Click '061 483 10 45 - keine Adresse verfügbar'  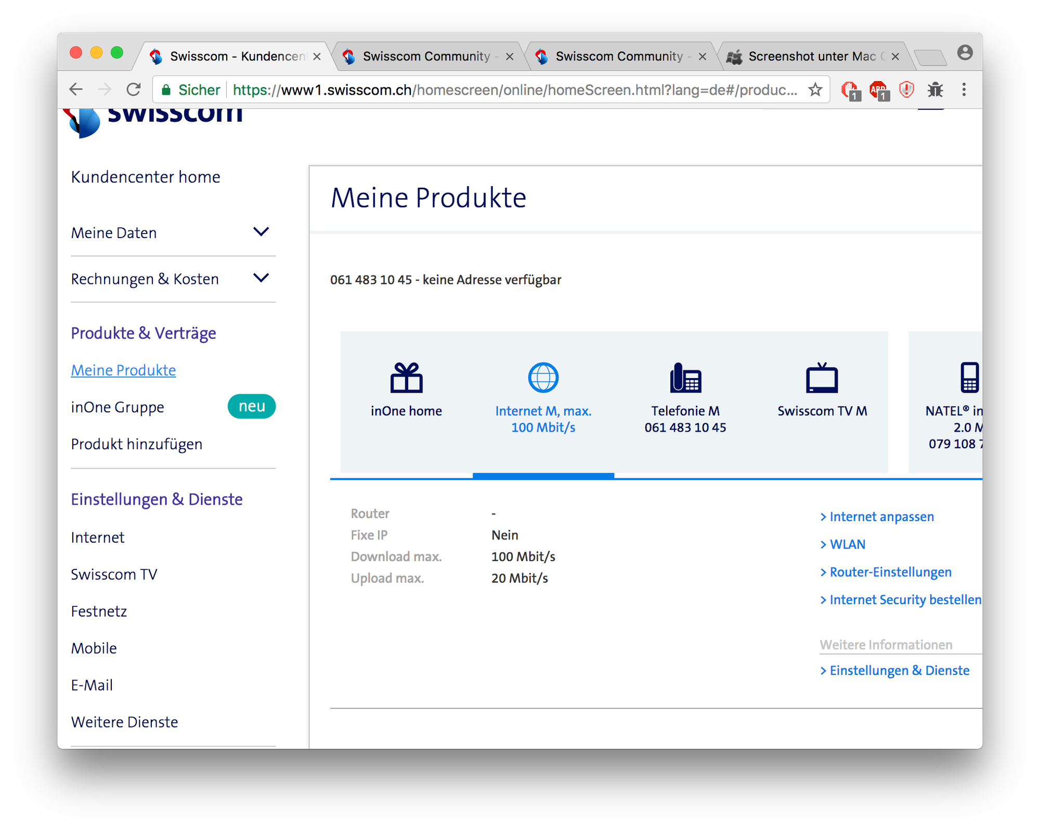[x=446, y=280]
